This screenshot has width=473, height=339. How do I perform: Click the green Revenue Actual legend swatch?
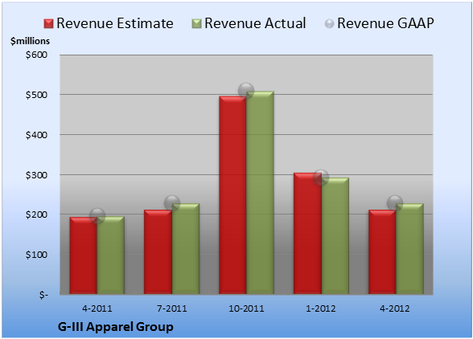click(196, 24)
